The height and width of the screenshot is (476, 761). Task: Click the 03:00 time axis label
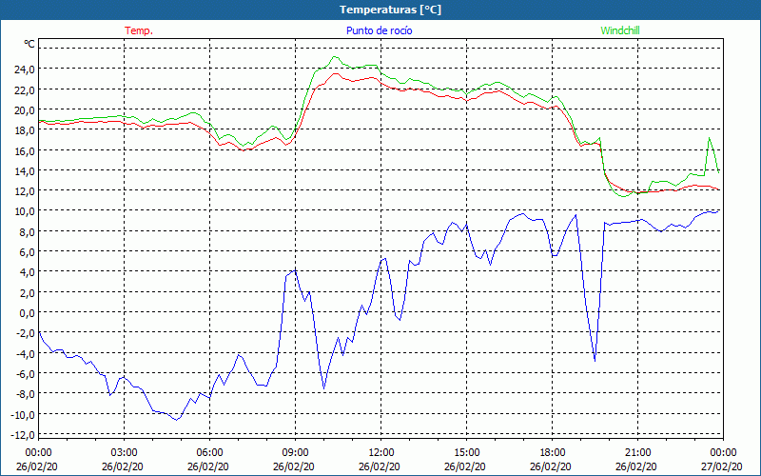[125, 453]
